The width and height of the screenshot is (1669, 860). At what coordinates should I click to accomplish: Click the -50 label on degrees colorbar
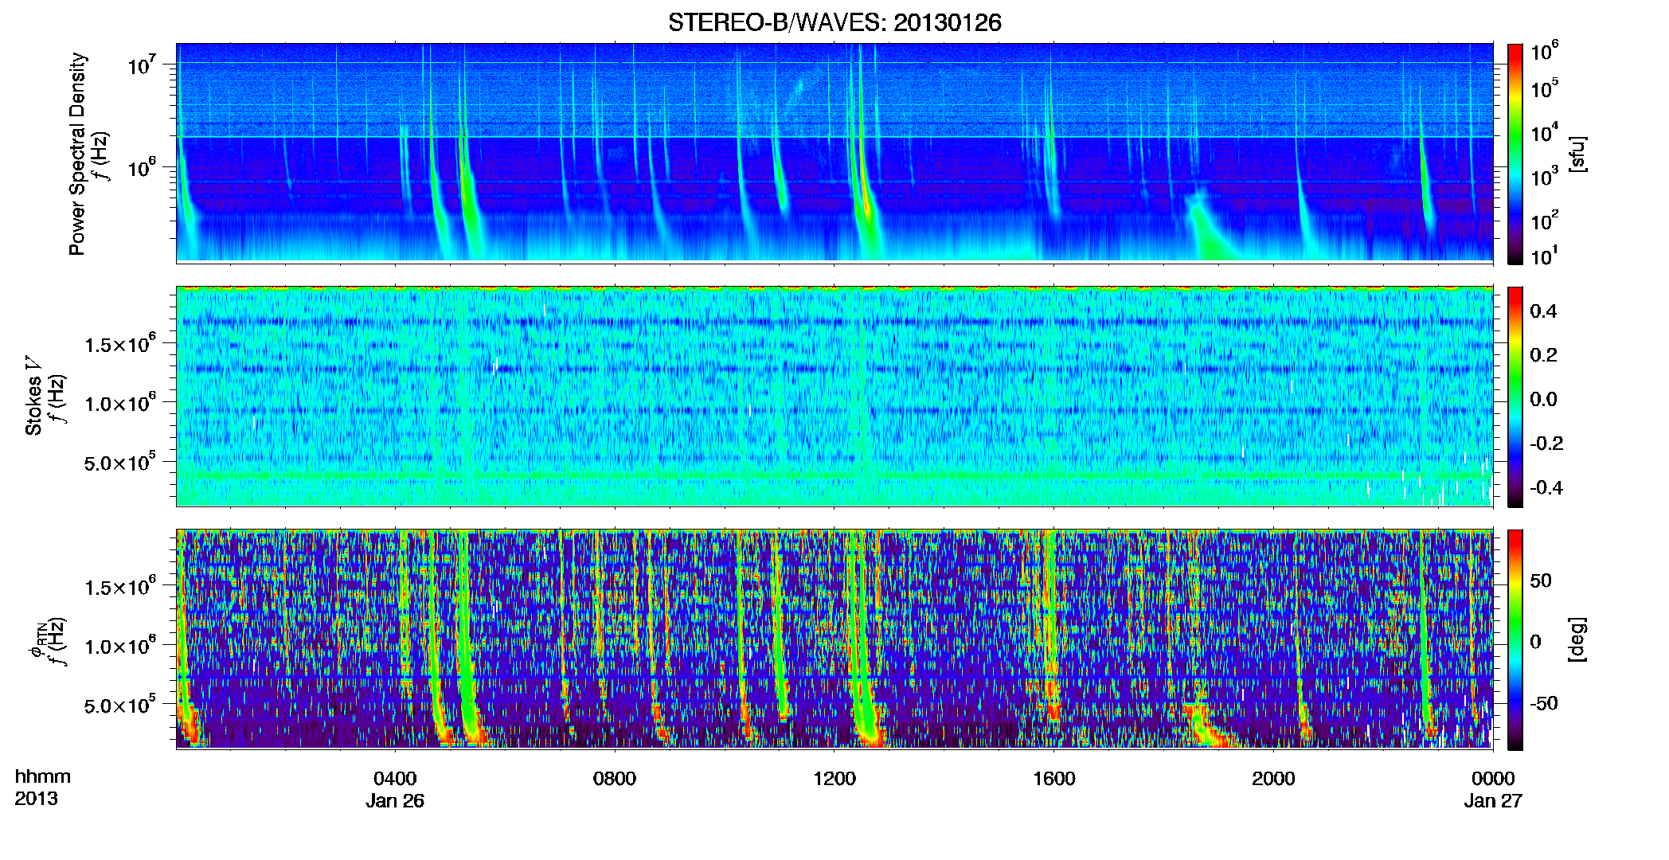1543,703
